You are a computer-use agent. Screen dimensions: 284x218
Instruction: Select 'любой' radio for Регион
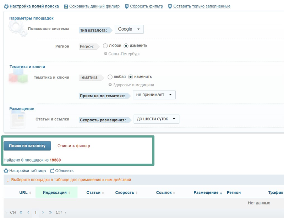[105, 46]
